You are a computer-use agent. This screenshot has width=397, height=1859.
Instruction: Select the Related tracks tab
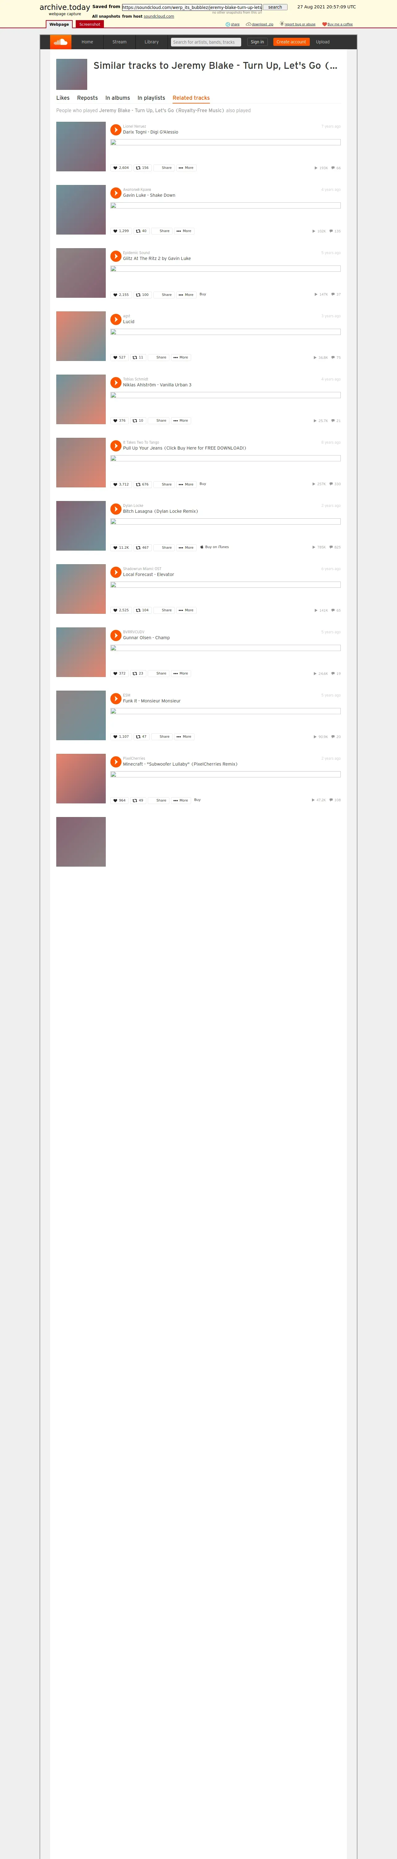pyautogui.click(x=191, y=98)
